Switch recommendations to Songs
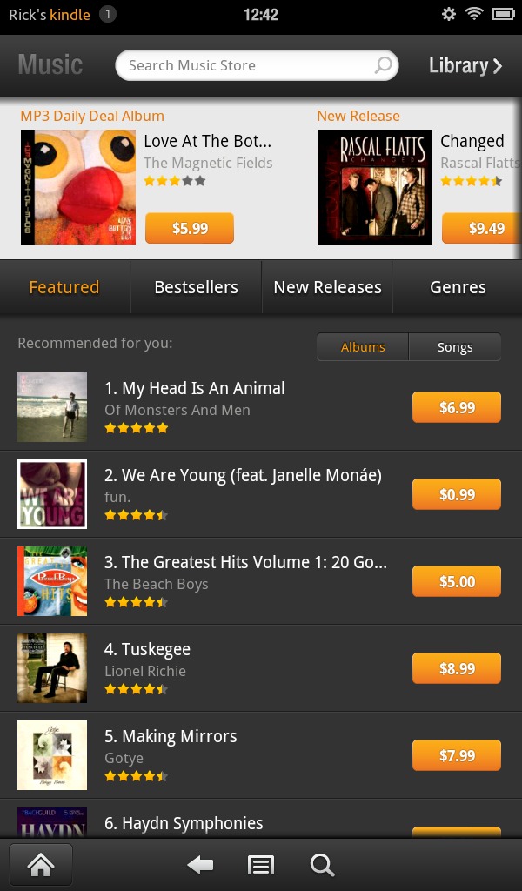Image resolution: width=522 pixels, height=891 pixels. click(x=455, y=347)
